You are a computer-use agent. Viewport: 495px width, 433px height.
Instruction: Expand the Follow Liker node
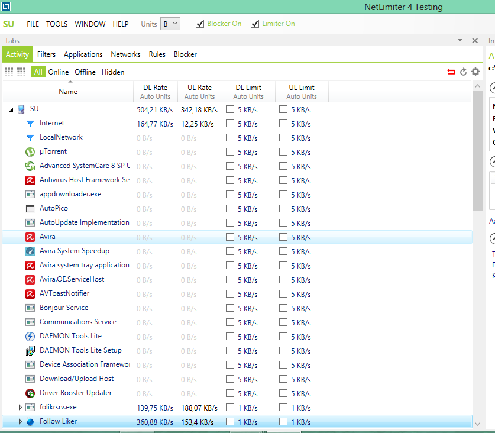point(20,422)
